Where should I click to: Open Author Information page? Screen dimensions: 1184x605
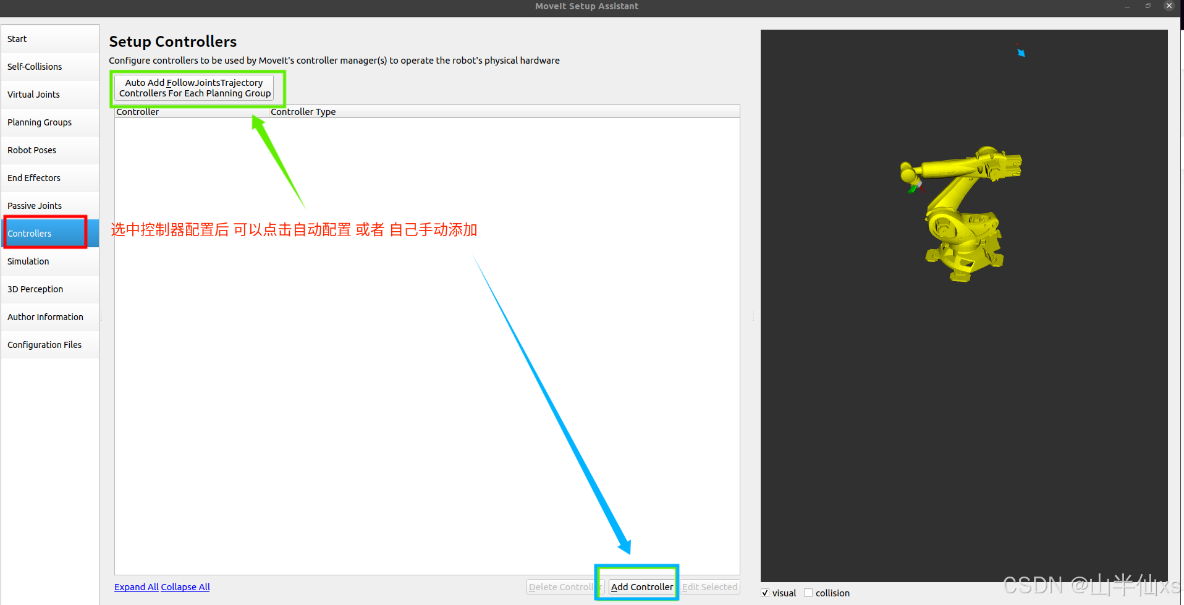(x=50, y=317)
